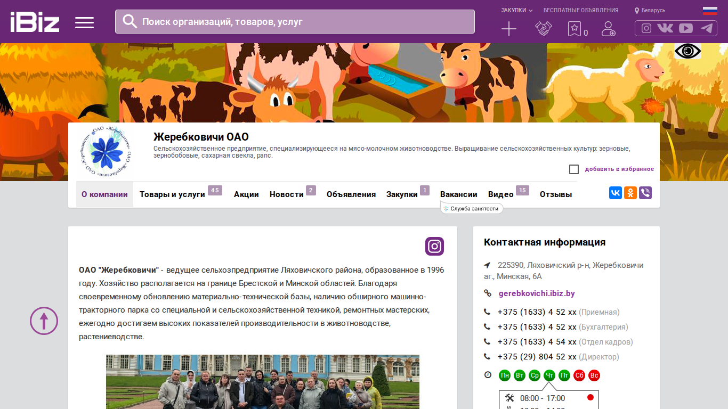Click phone icon beside Приемная number
The image size is (728, 409).
487,312
